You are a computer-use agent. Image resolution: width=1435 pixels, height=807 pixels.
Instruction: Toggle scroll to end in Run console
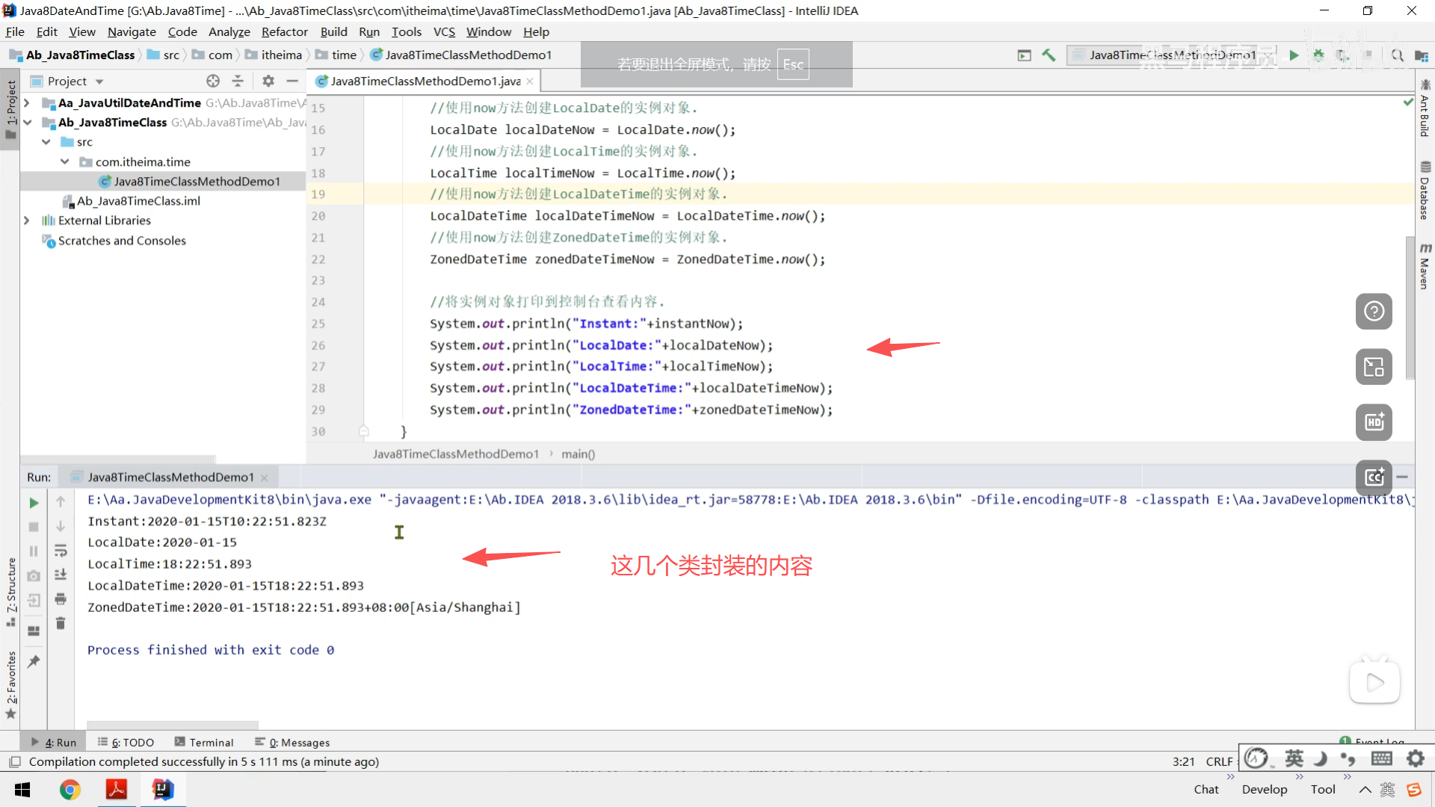pos(61,575)
